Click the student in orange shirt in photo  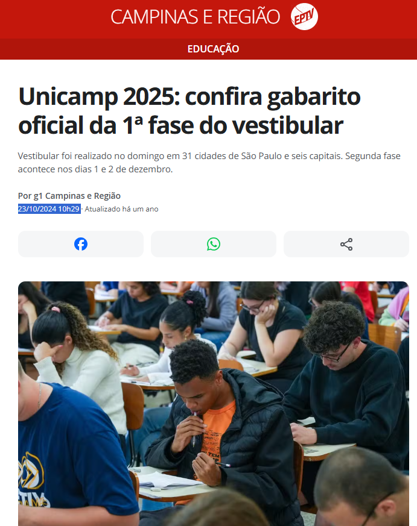(x=215, y=426)
